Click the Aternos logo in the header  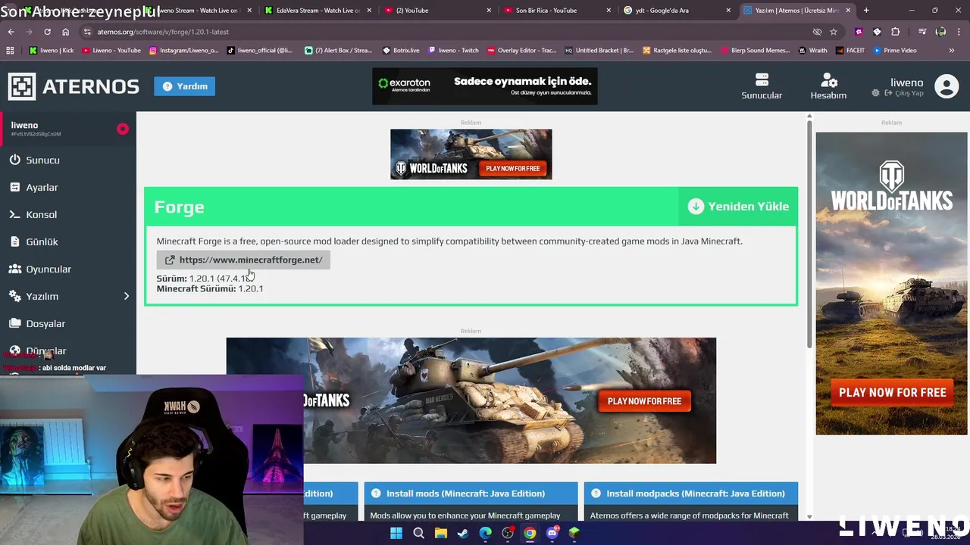click(x=74, y=86)
